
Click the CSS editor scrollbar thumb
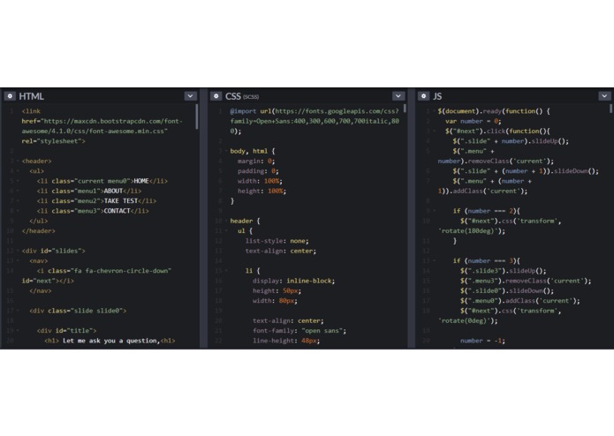point(405,109)
